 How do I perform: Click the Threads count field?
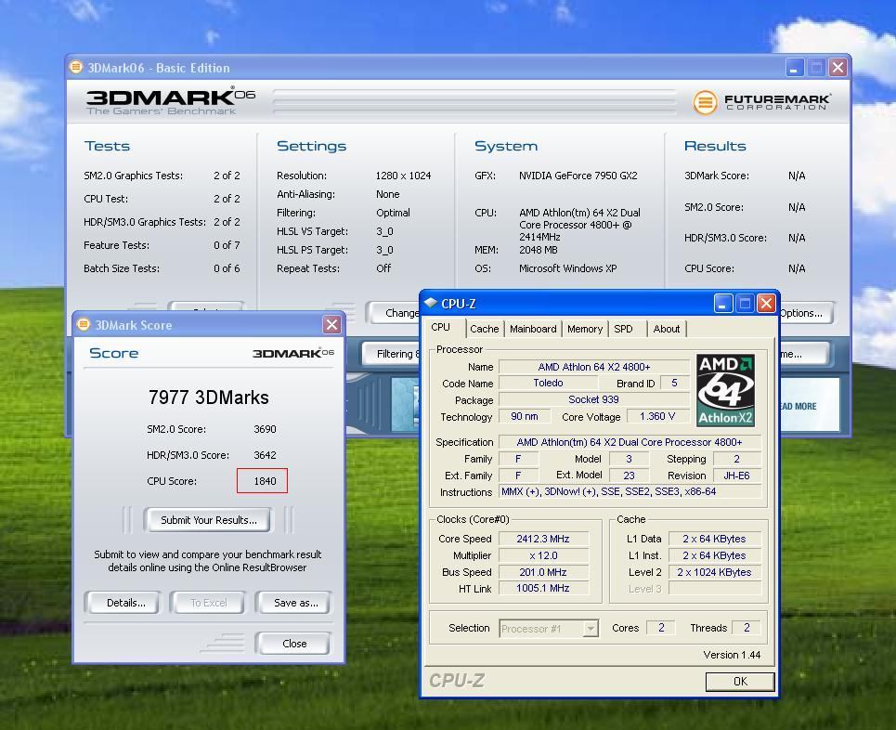point(747,628)
